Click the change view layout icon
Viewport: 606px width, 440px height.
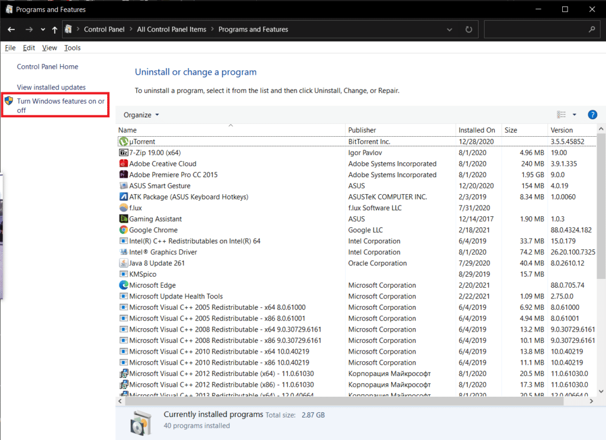pyautogui.click(x=561, y=114)
